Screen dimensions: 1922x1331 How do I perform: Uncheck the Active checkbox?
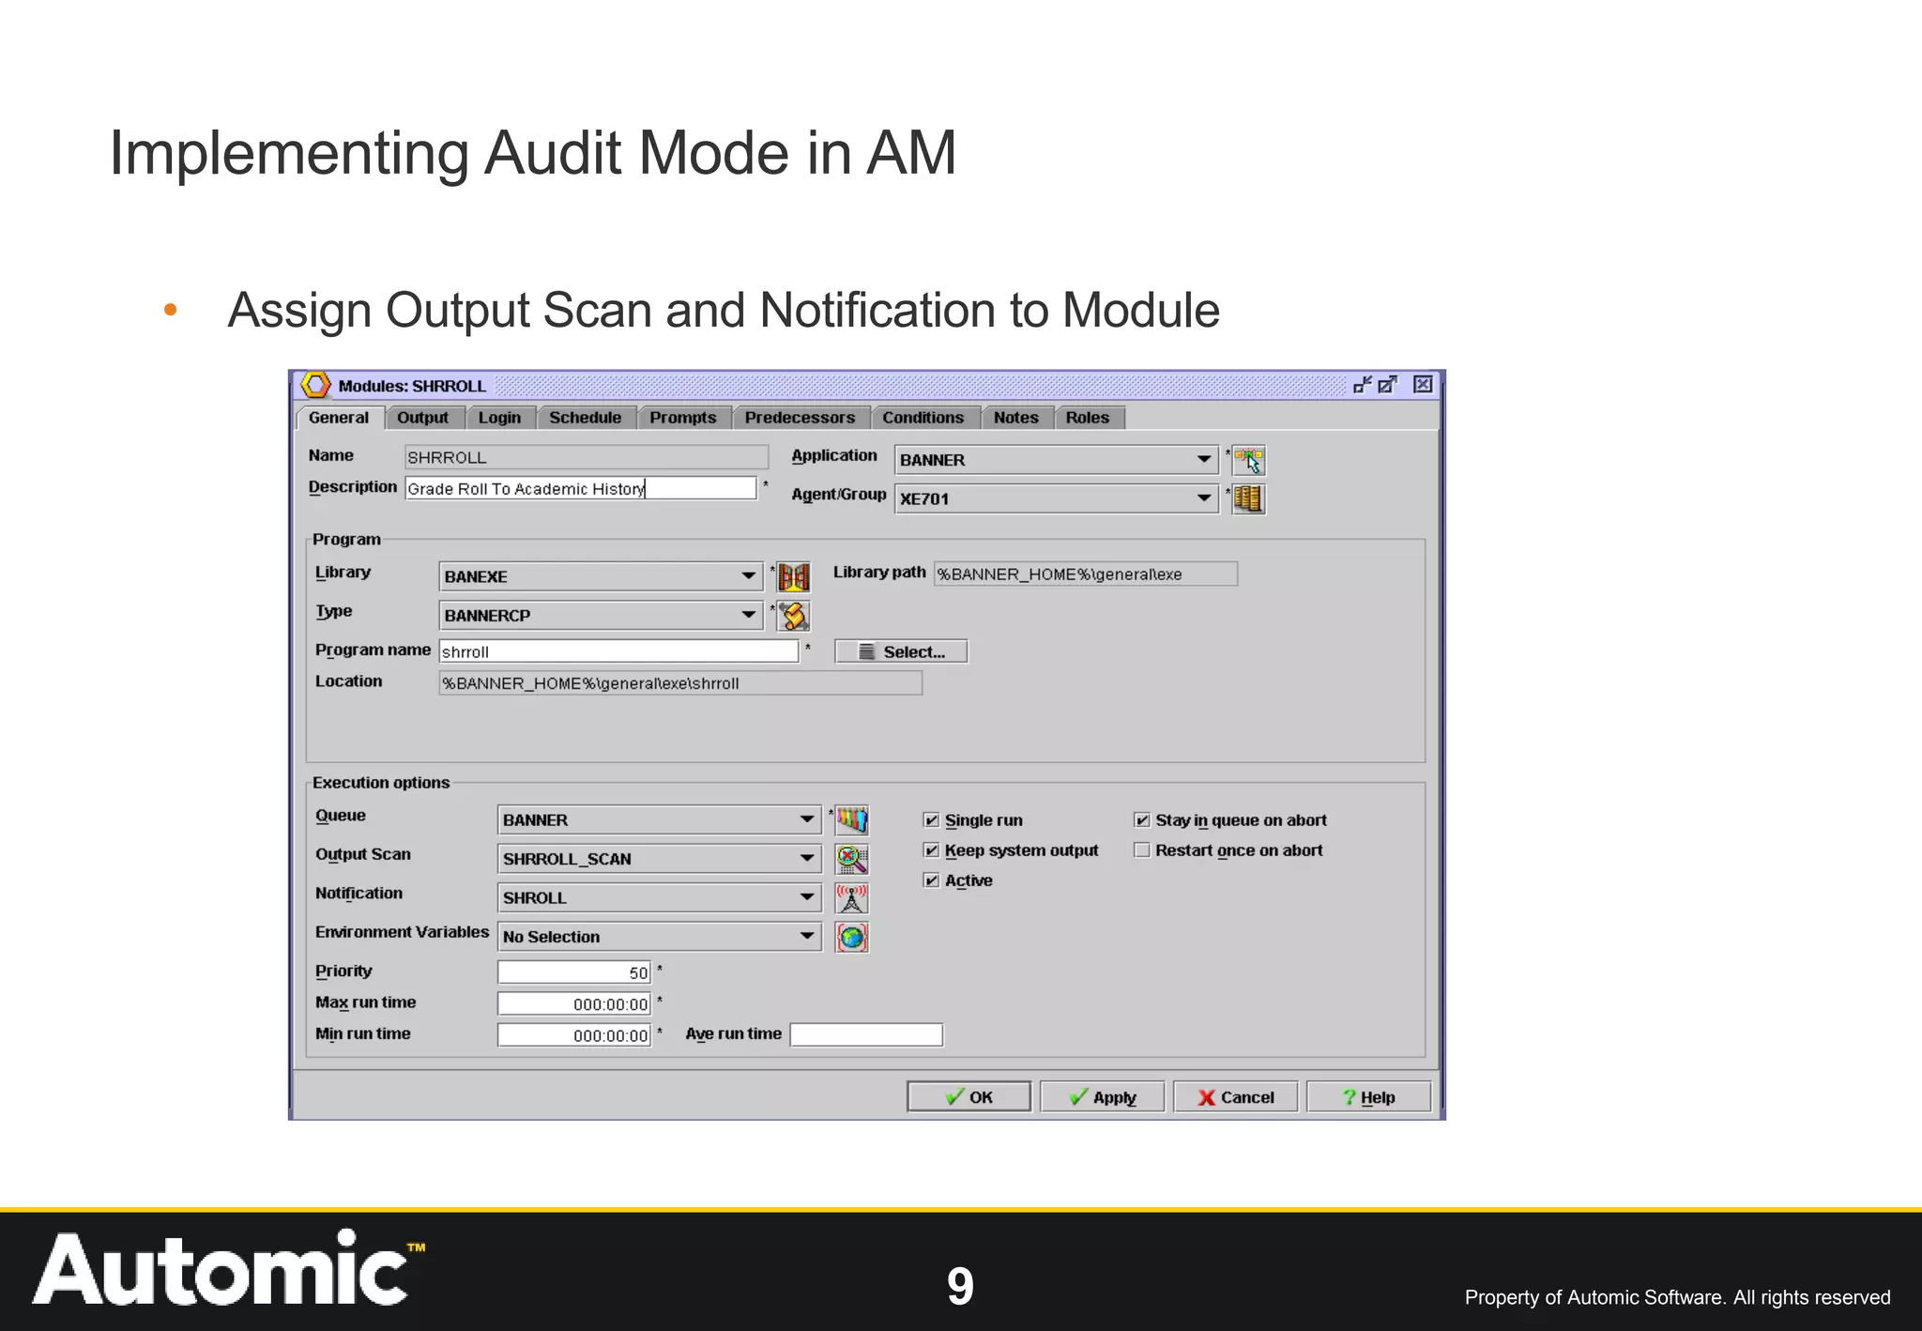tap(931, 880)
